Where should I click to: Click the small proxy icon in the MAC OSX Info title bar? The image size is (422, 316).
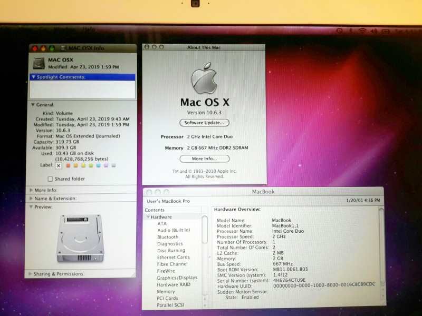(x=63, y=48)
